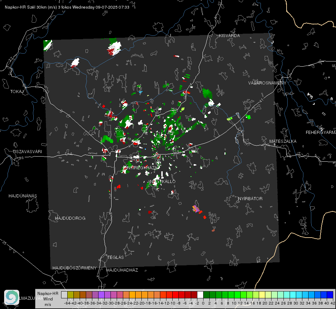Screen dimensions: 336x309
Task: Click the legend value 20
Action: click(265, 303)
